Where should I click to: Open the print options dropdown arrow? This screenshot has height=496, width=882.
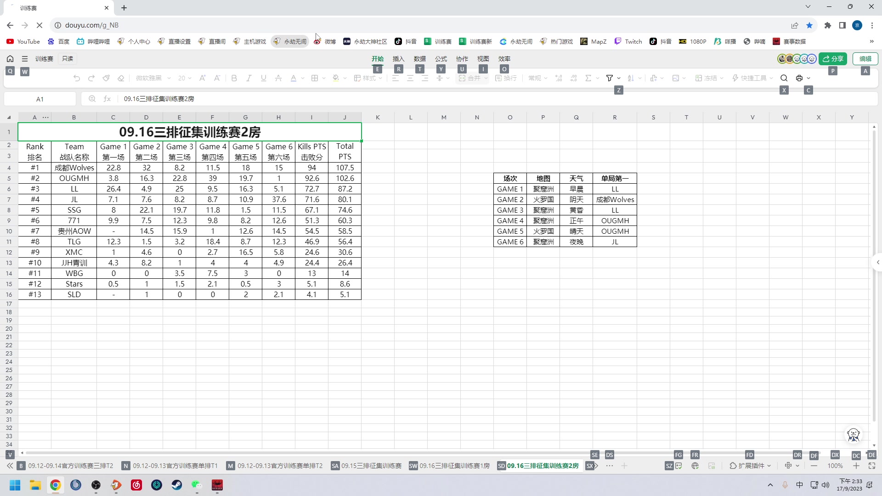(x=808, y=78)
